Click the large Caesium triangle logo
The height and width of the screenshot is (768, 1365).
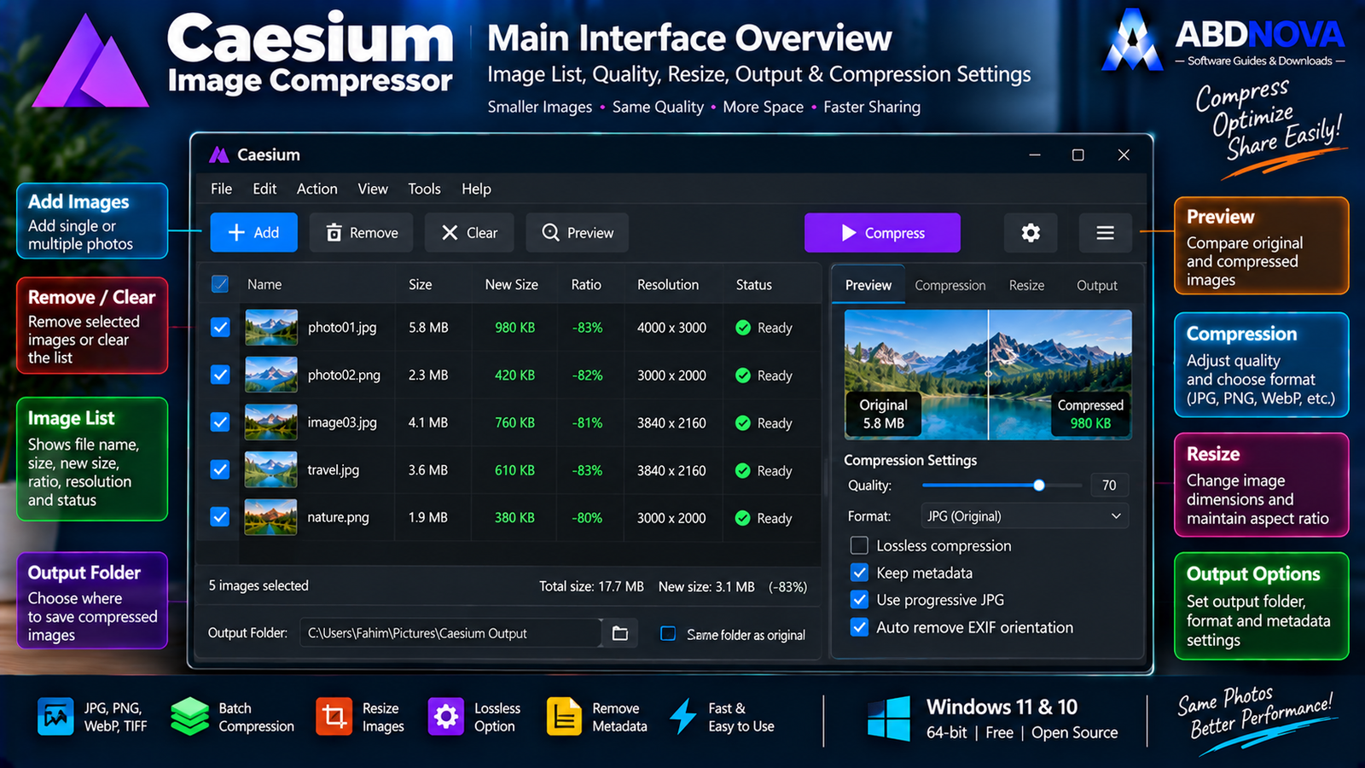click(x=90, y=61)
